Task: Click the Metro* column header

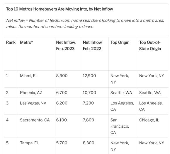Action: tap(26, 42)
